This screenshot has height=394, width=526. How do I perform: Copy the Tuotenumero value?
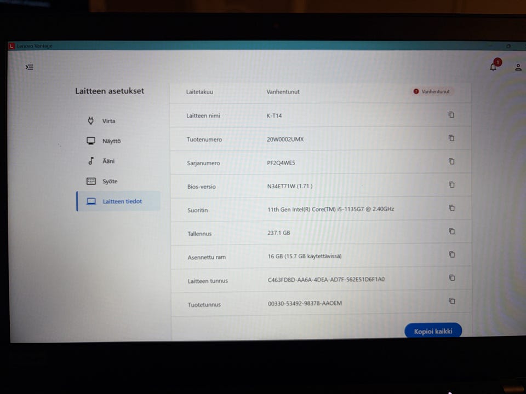tap(451, 138)
